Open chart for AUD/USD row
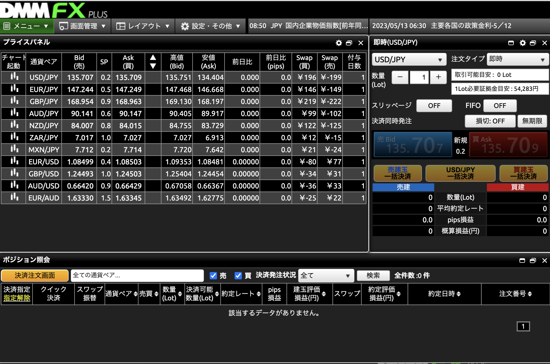The width and height of the screenshot is (550, 364). 14,185
